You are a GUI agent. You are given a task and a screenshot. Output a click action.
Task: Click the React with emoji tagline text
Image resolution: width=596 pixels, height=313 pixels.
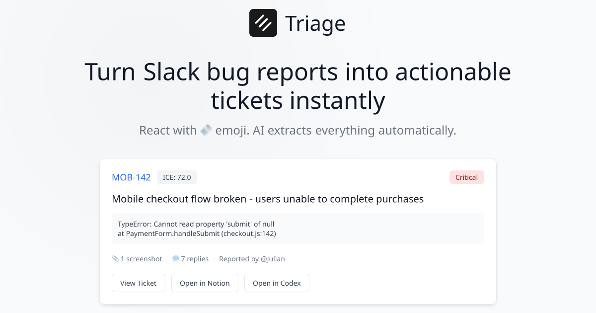pyautogui.click(x=297, y=130)
